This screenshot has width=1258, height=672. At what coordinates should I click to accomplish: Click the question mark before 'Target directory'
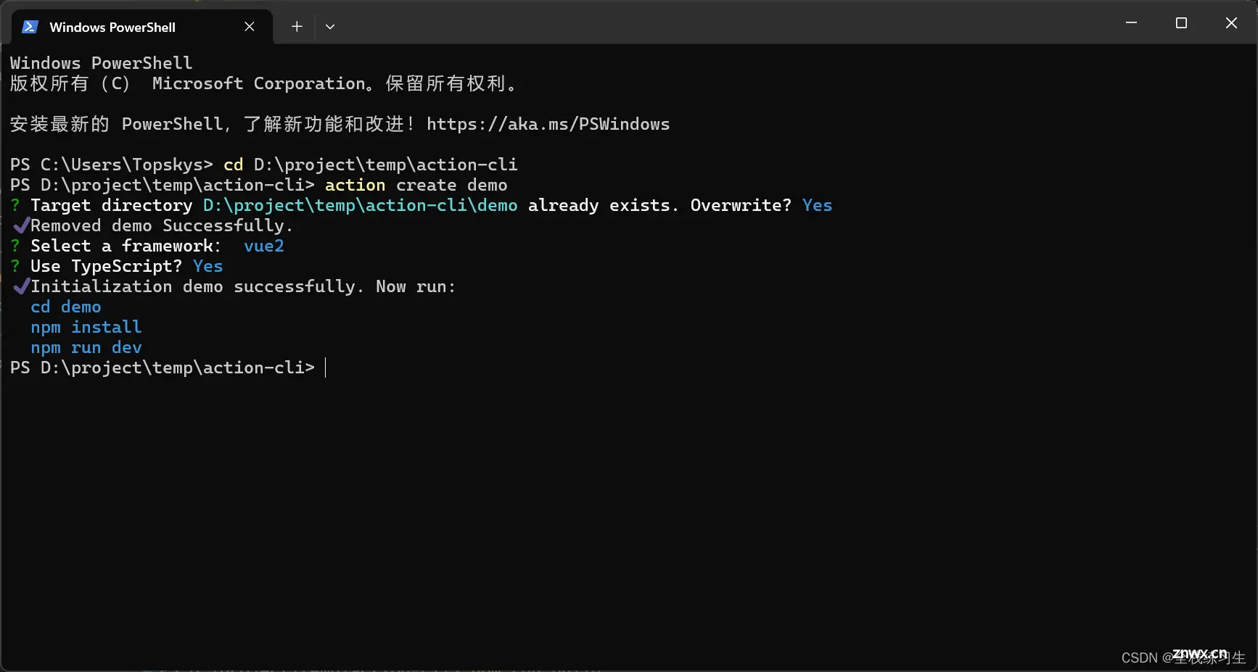(15, 205)
